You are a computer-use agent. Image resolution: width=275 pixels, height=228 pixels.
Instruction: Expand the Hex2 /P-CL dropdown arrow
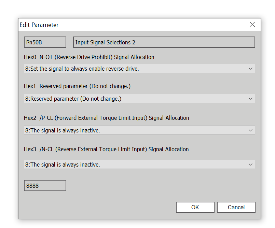(x=251, y=130)
